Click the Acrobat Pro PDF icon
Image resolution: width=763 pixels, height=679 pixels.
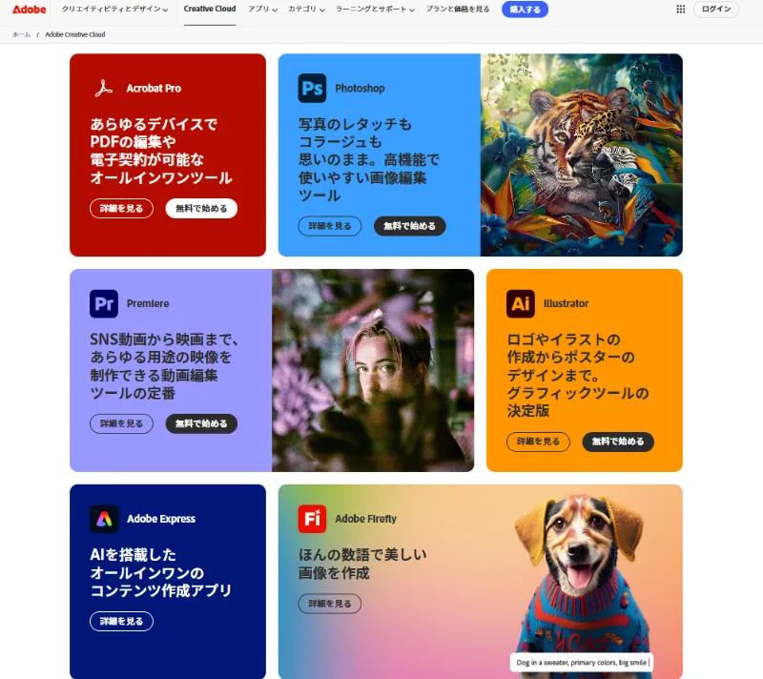tap(104, 88)
